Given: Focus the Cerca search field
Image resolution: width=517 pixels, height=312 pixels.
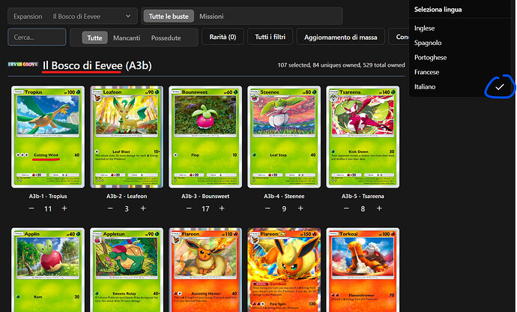Looking at the screenshot, I should (37, 37).
